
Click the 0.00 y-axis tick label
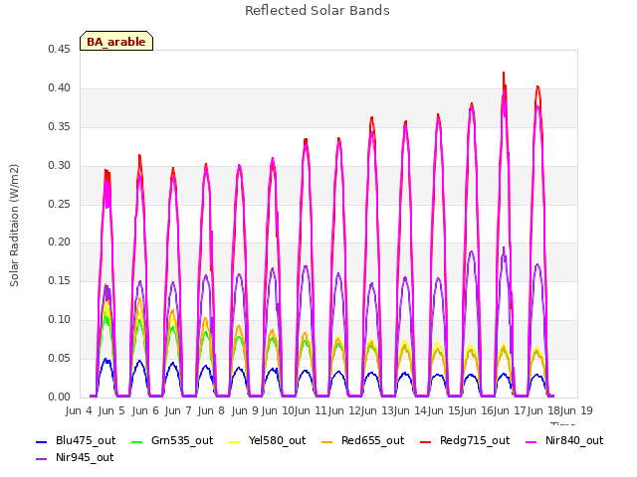[x=59, y=397]
